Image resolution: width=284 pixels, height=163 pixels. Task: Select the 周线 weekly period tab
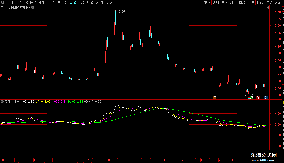[x=81, y=2]
